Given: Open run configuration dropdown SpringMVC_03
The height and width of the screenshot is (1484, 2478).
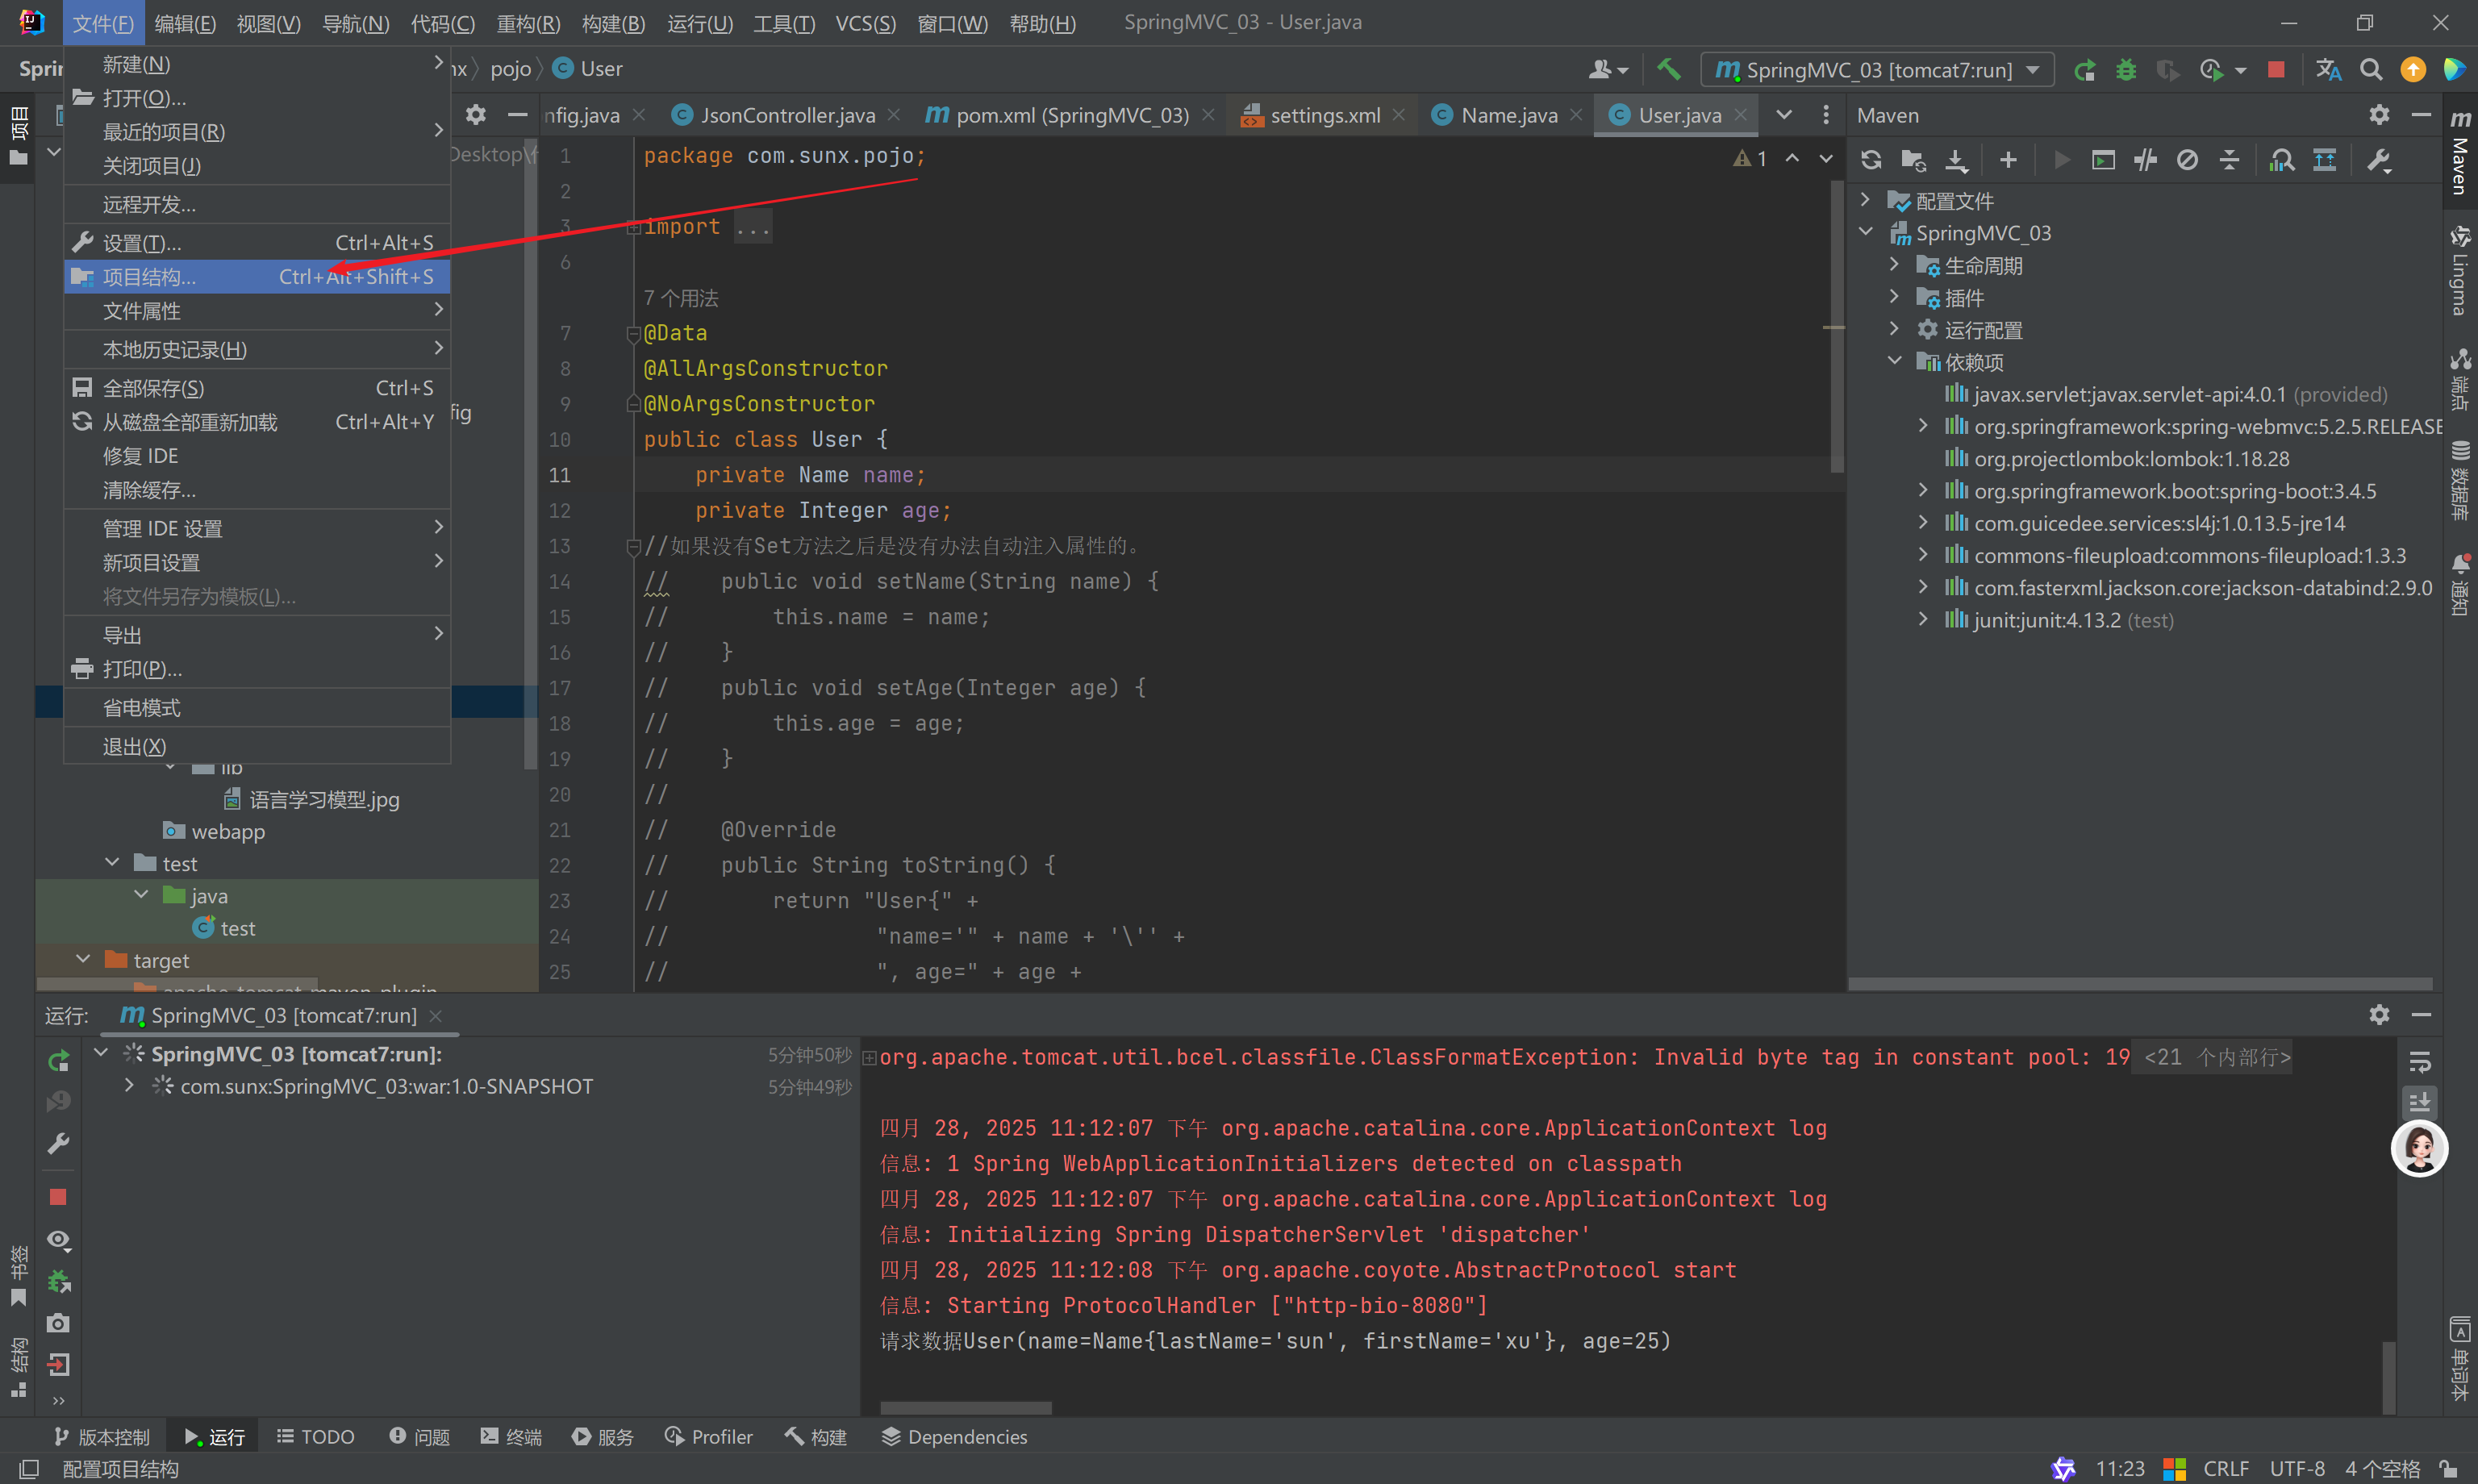Looking at the screenshot, I should (x=1877, y=70).
